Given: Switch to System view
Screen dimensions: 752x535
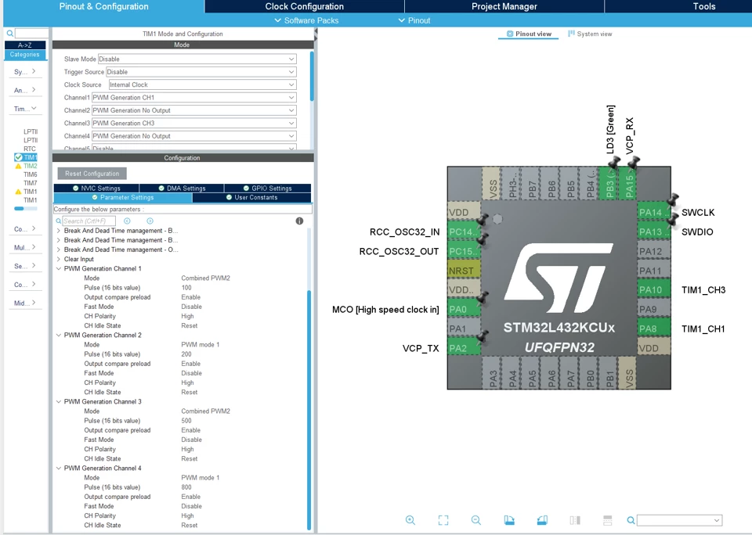Looking at the screenshot, I should (x=590, y=34).
